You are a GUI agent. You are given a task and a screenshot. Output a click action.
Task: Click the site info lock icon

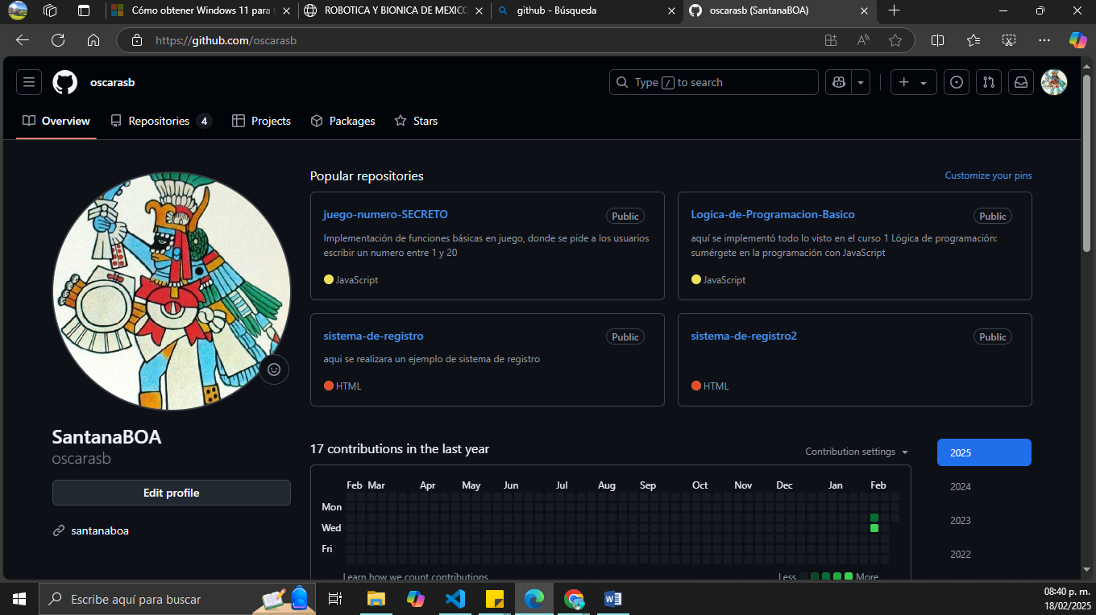pos(137,39)
